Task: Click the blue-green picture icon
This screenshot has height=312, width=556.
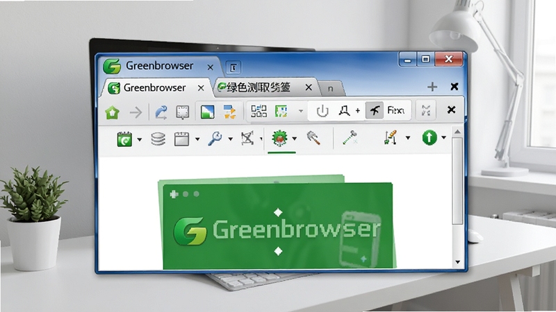Action: tap(207, 112)
